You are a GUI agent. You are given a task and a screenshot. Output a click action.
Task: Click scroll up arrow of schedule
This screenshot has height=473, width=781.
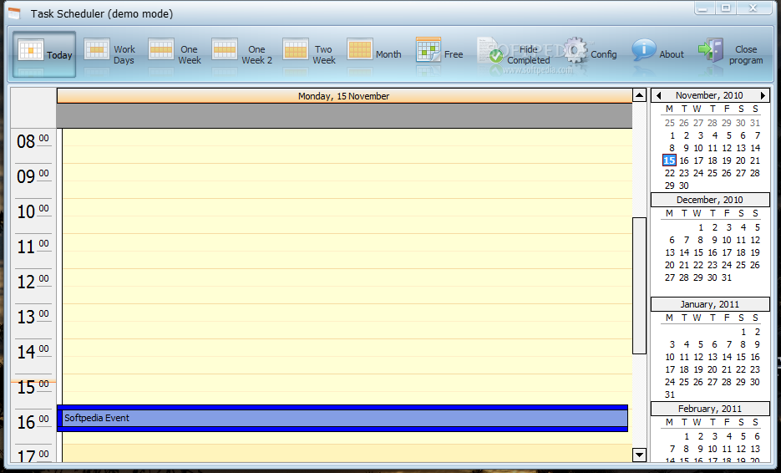coord(639,95)
